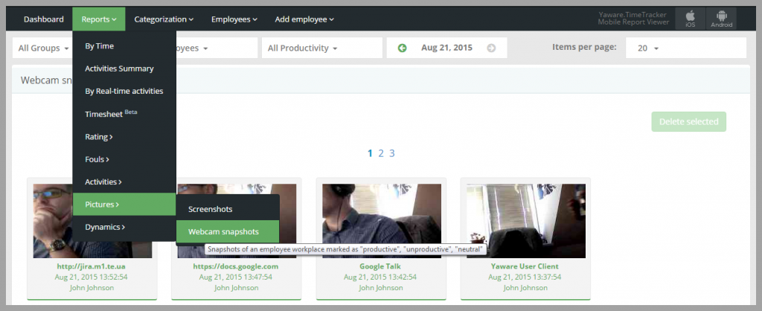Open the Google Talk webcam snapshot thumbnail
Viewport: 762px width, 311px height.
[x=382, y=221]
